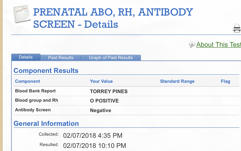Open the About This Test link
Screen dimensions: 241x151
click(x=219, y=45)
